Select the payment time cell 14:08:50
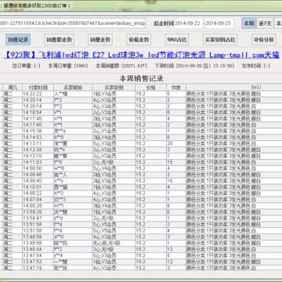 pyautogui.click(x=38, y=168)
